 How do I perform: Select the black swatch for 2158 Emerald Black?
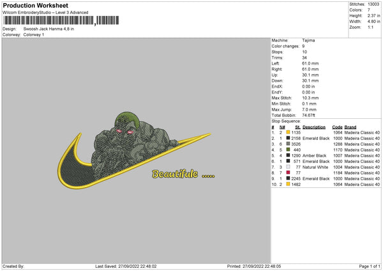click(x=288, y=138)
